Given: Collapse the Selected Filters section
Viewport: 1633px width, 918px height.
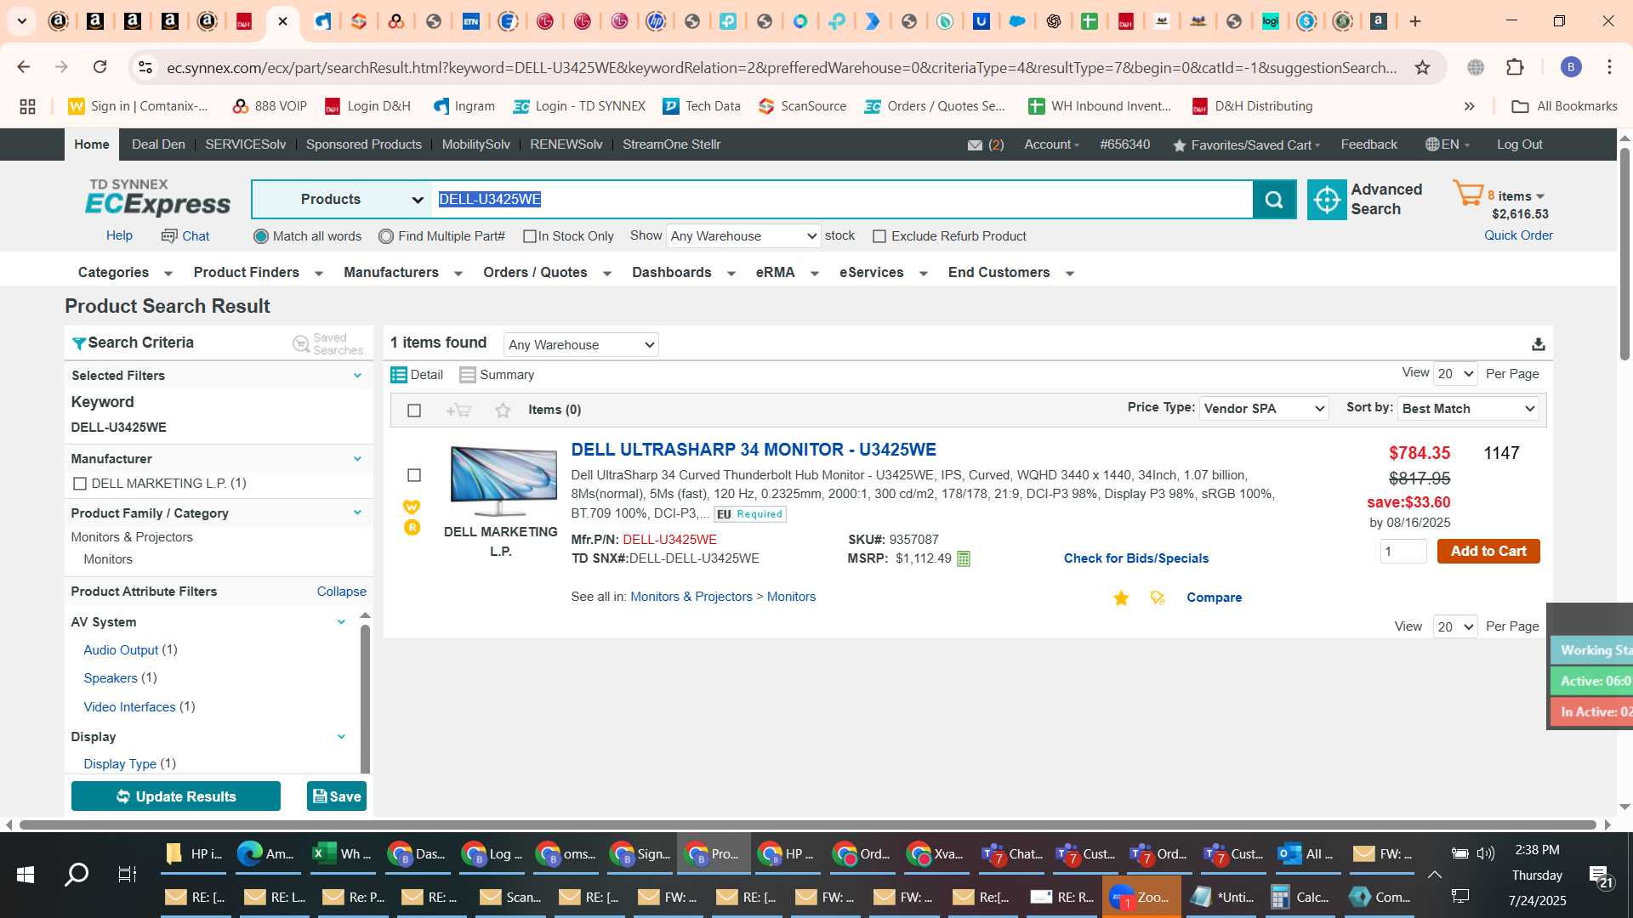Looking at the screenshot, I should [x=357, y=376].
